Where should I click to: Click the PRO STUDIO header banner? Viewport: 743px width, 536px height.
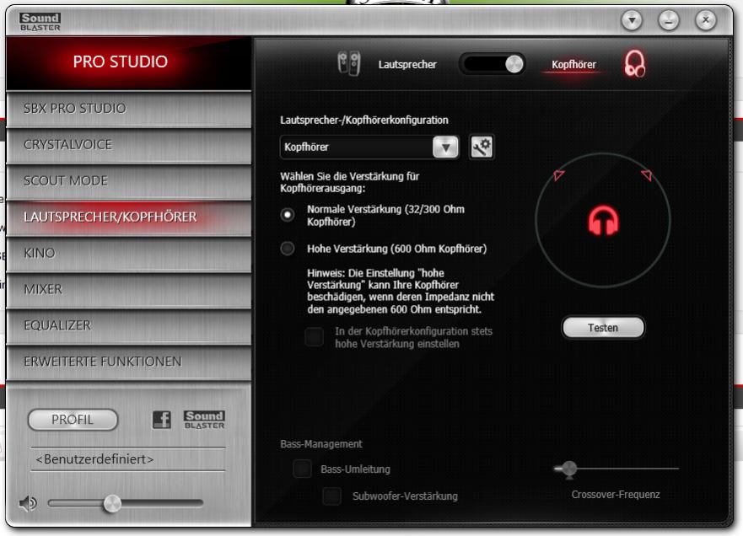point(129,62)
